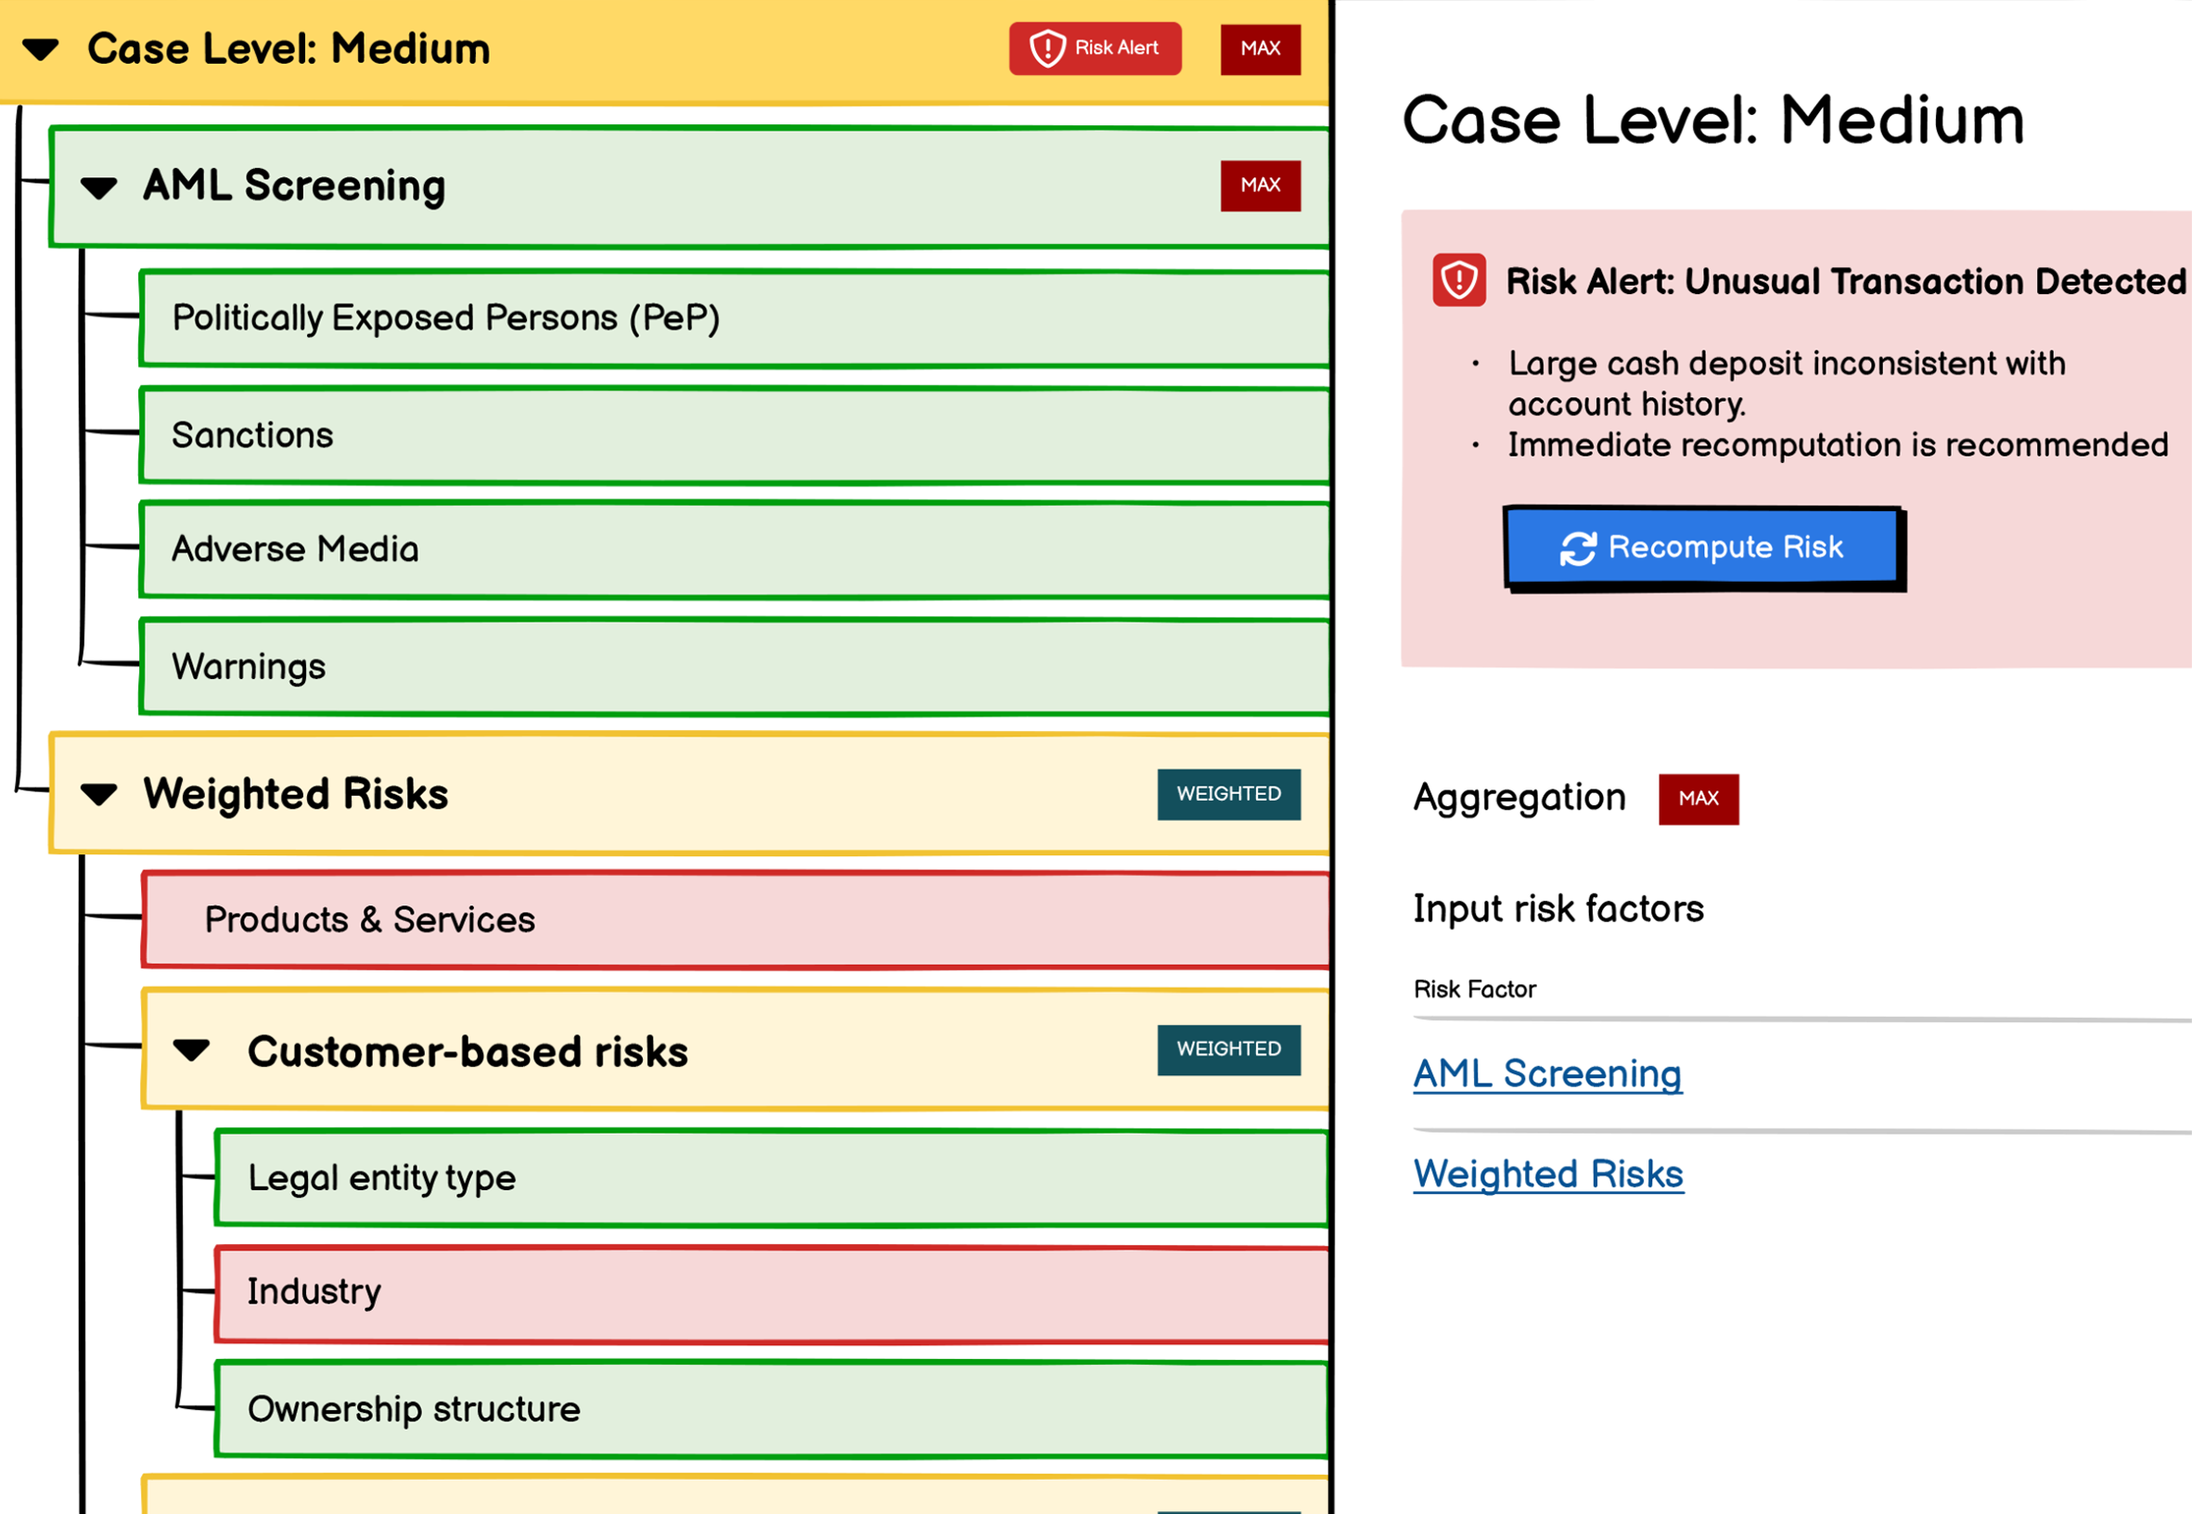Click the Risk Alert badge in header
This screenshot has width=2192, height=1514.
click(1095, 48)
